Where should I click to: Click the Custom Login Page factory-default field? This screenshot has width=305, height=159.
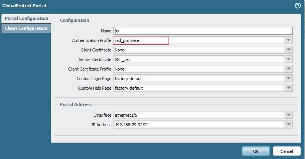(199, 79)
